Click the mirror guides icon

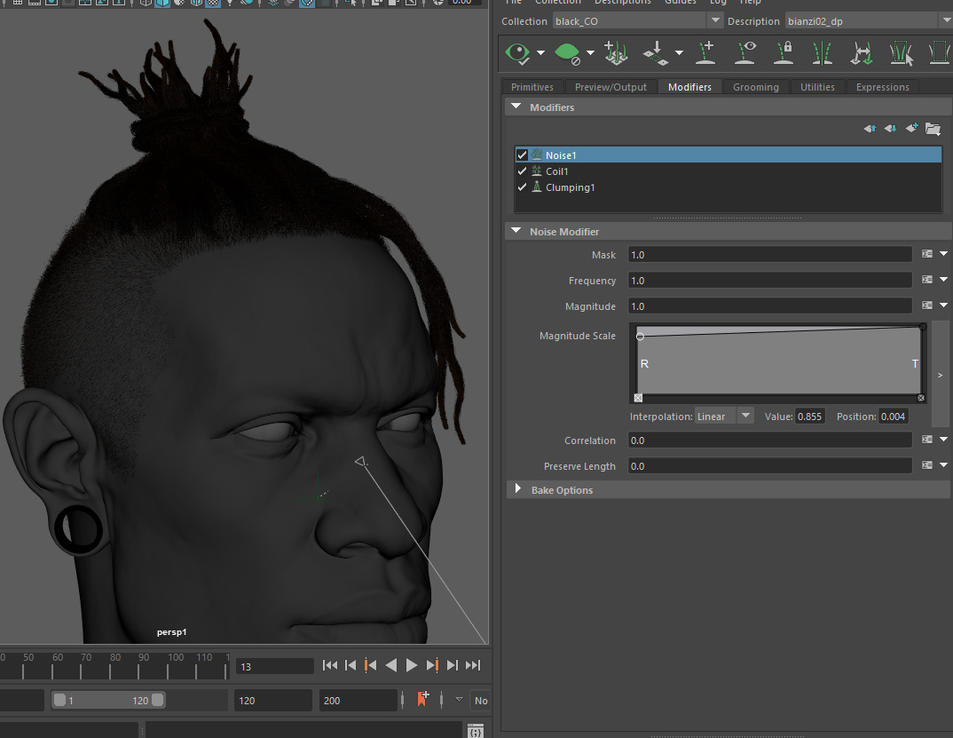(x=822, y=53)
